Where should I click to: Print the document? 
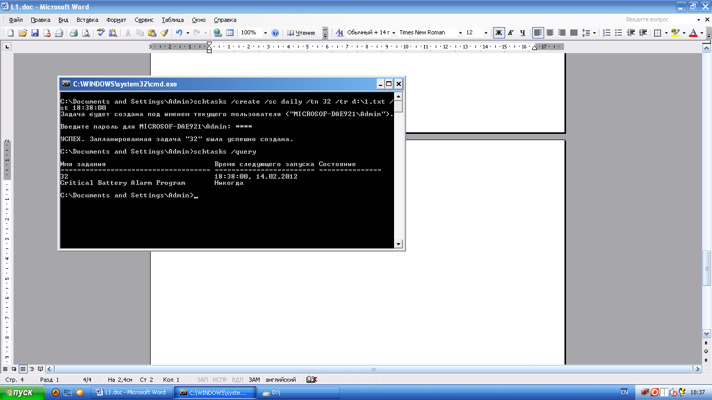click(74, 33)
